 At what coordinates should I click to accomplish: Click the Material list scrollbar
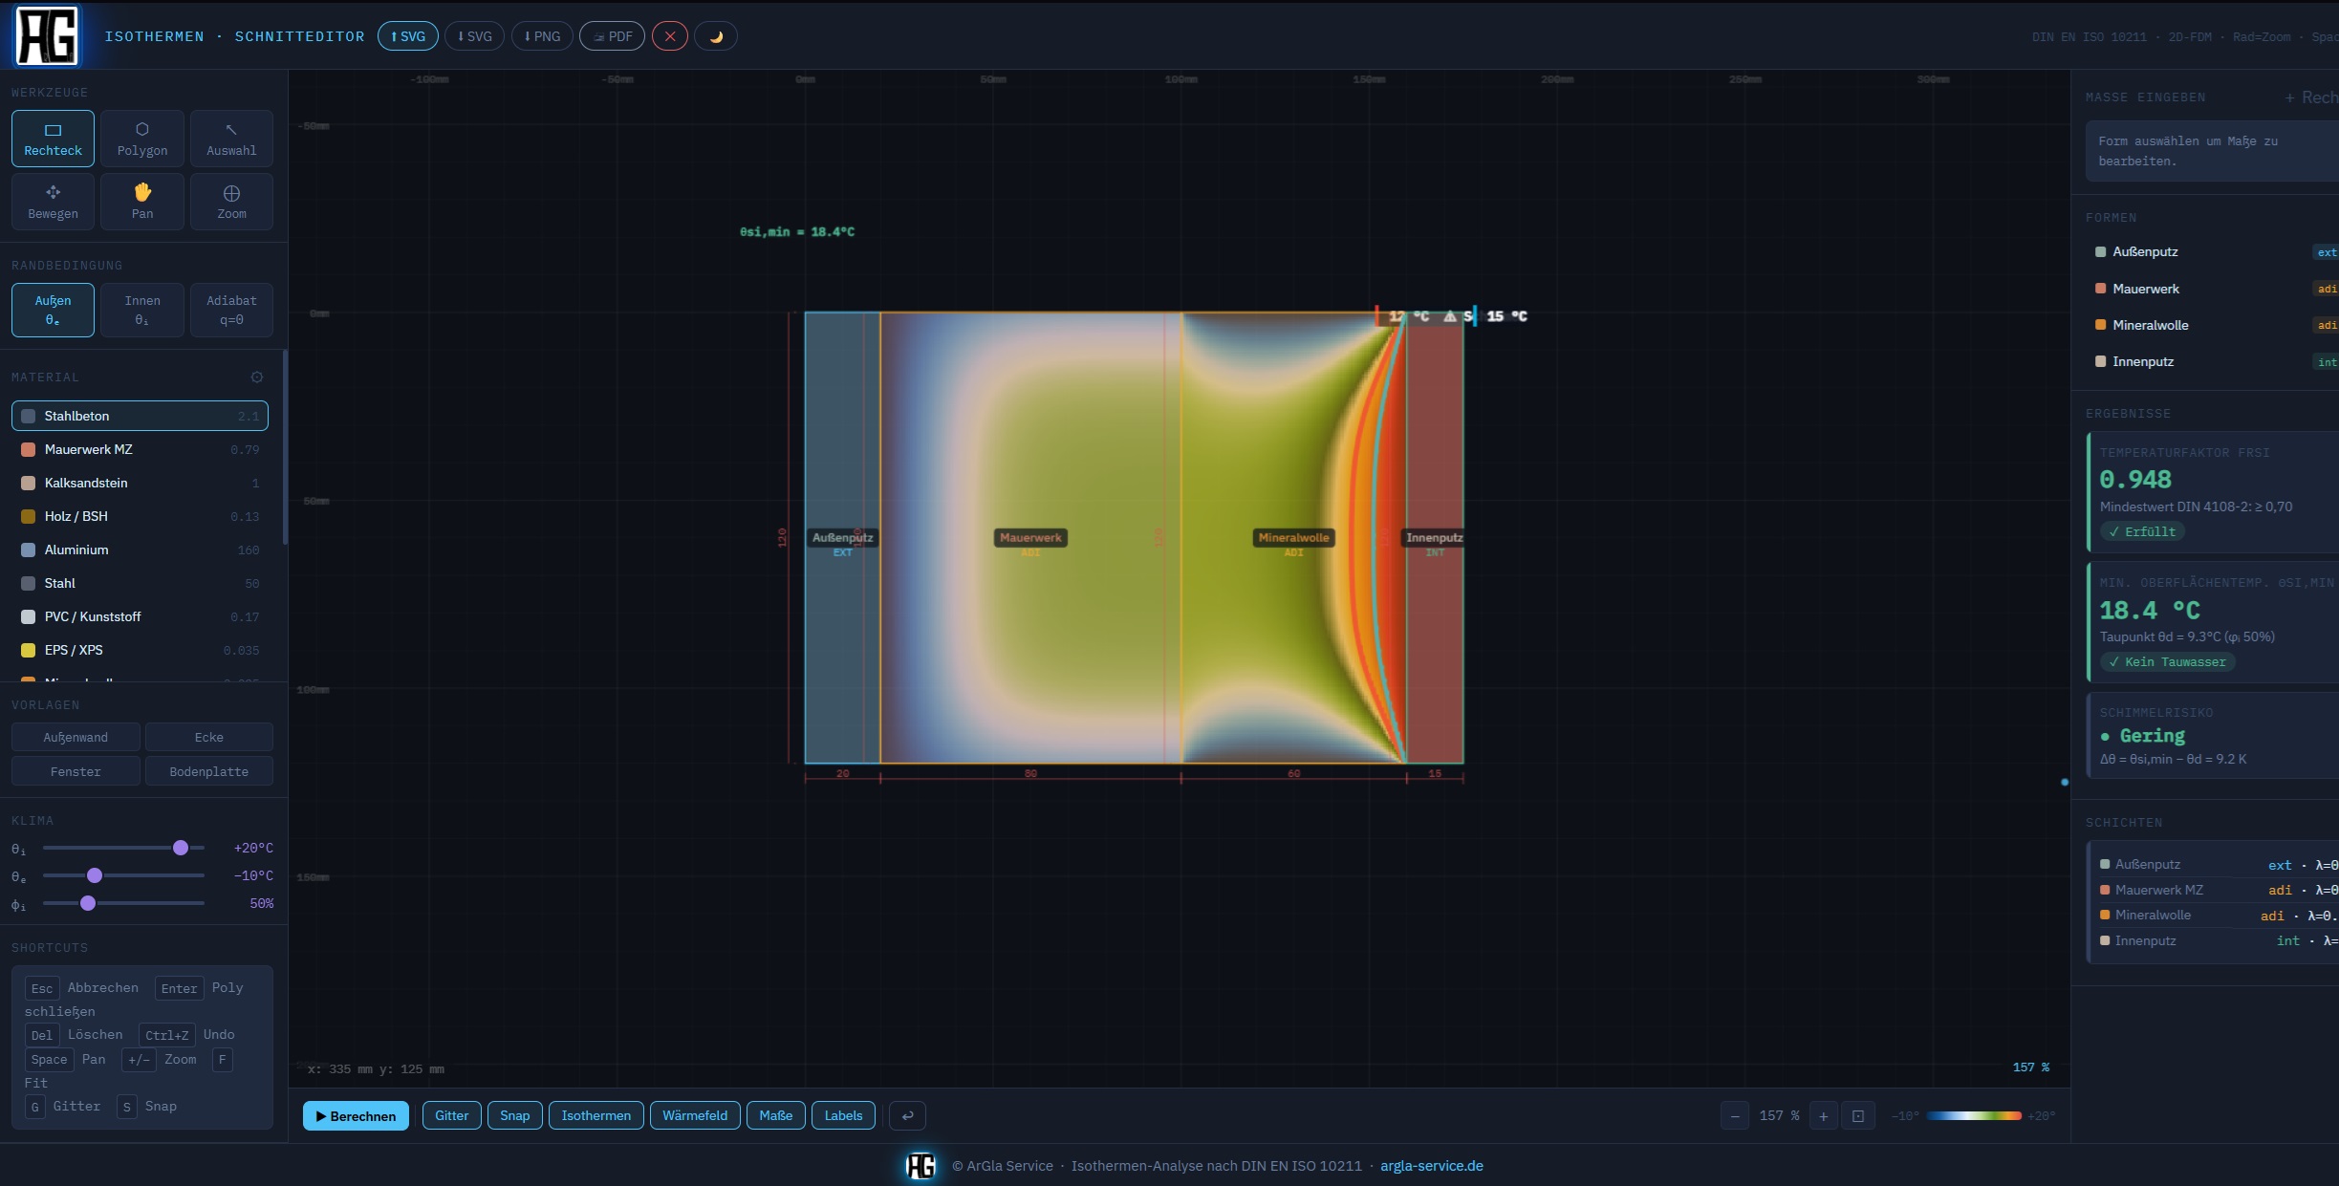tap(285, 447)
